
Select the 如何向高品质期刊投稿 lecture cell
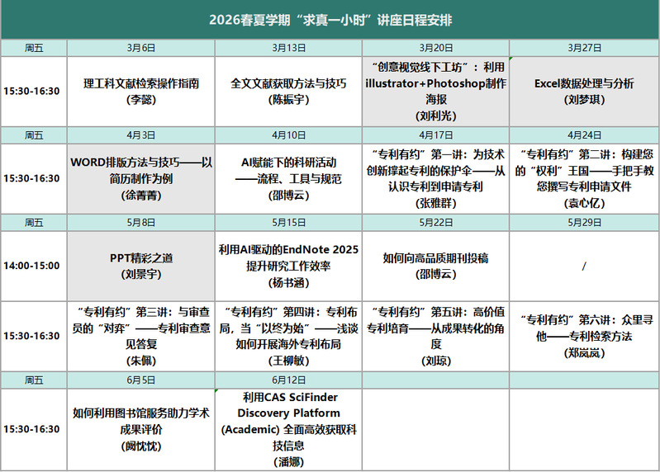pos(436,265)
